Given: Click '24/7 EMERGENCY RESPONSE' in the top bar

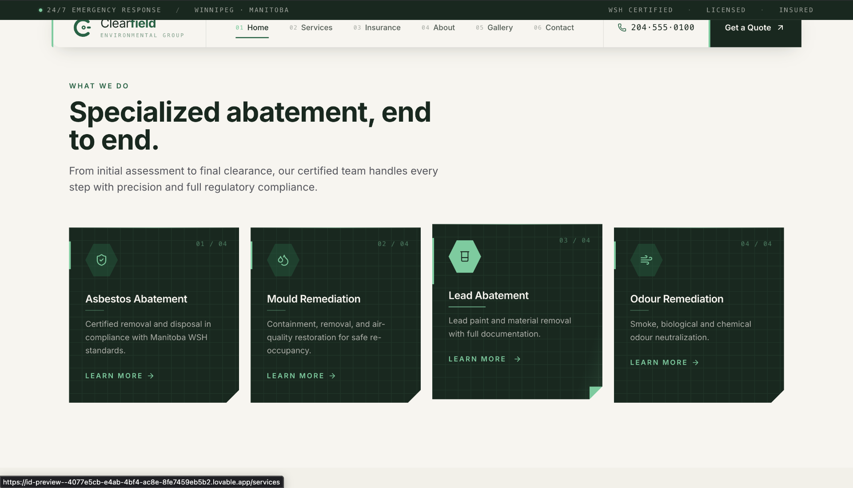Looking at the screenshot, I should coord(104,10).
